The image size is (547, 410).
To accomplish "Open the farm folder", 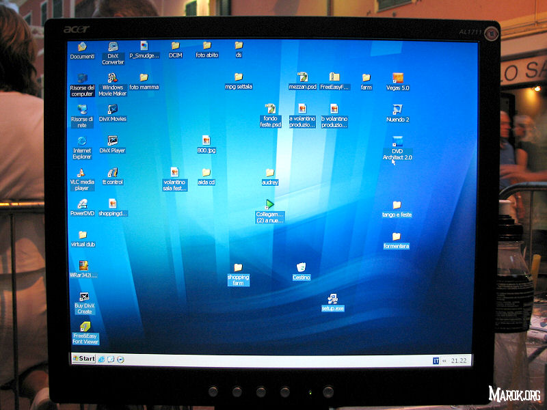I will pos(366,82).
